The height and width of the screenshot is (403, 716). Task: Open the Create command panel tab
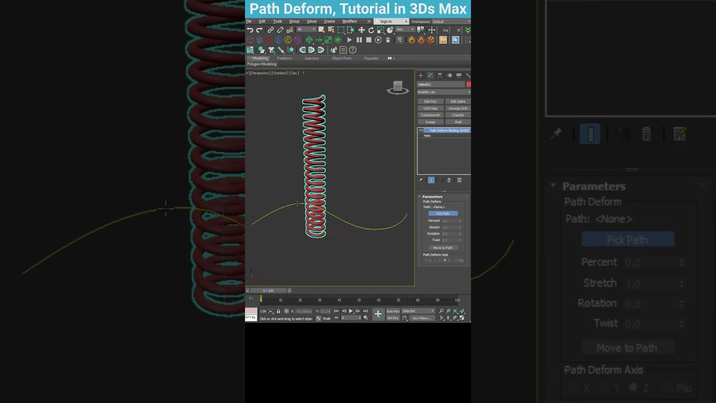[421, 76]
